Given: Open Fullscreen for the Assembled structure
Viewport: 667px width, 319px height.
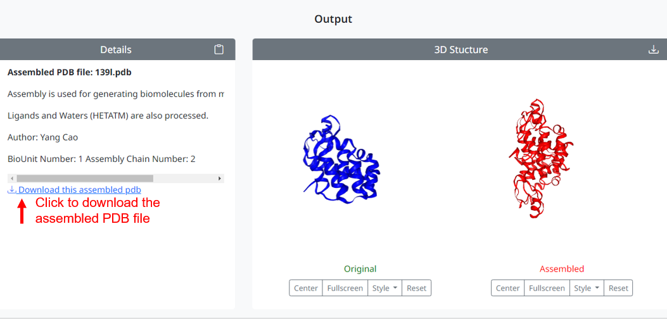Looking at the screenshot, I should tap(547, 288).
